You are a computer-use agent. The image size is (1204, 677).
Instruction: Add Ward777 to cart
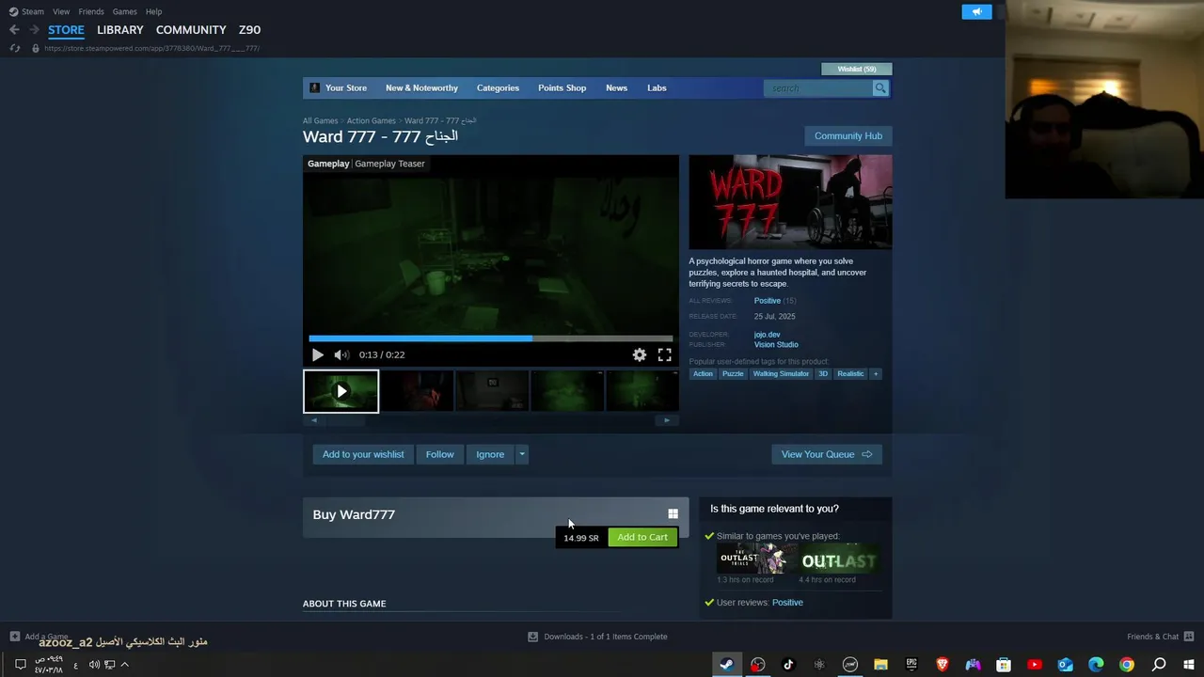pyautogui.click(x=642, y=537)
